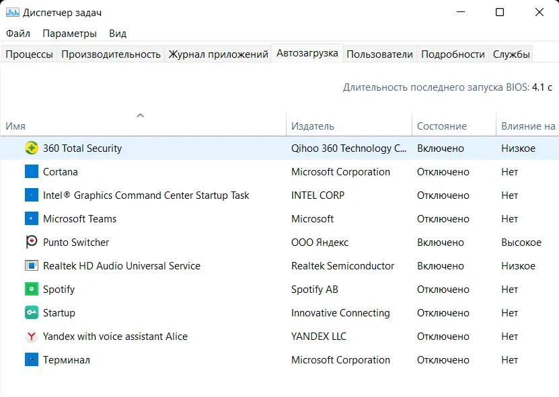This screenshot has height=397, width=559.
Task: Maximize the Диспетчер задач window
Action: (x=500, y=12)
